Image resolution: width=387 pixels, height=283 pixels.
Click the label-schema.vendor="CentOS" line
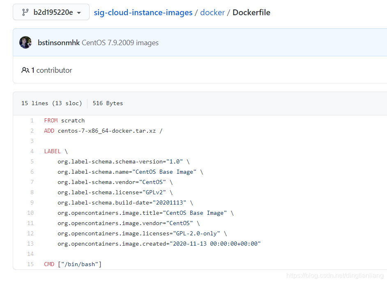115,182
